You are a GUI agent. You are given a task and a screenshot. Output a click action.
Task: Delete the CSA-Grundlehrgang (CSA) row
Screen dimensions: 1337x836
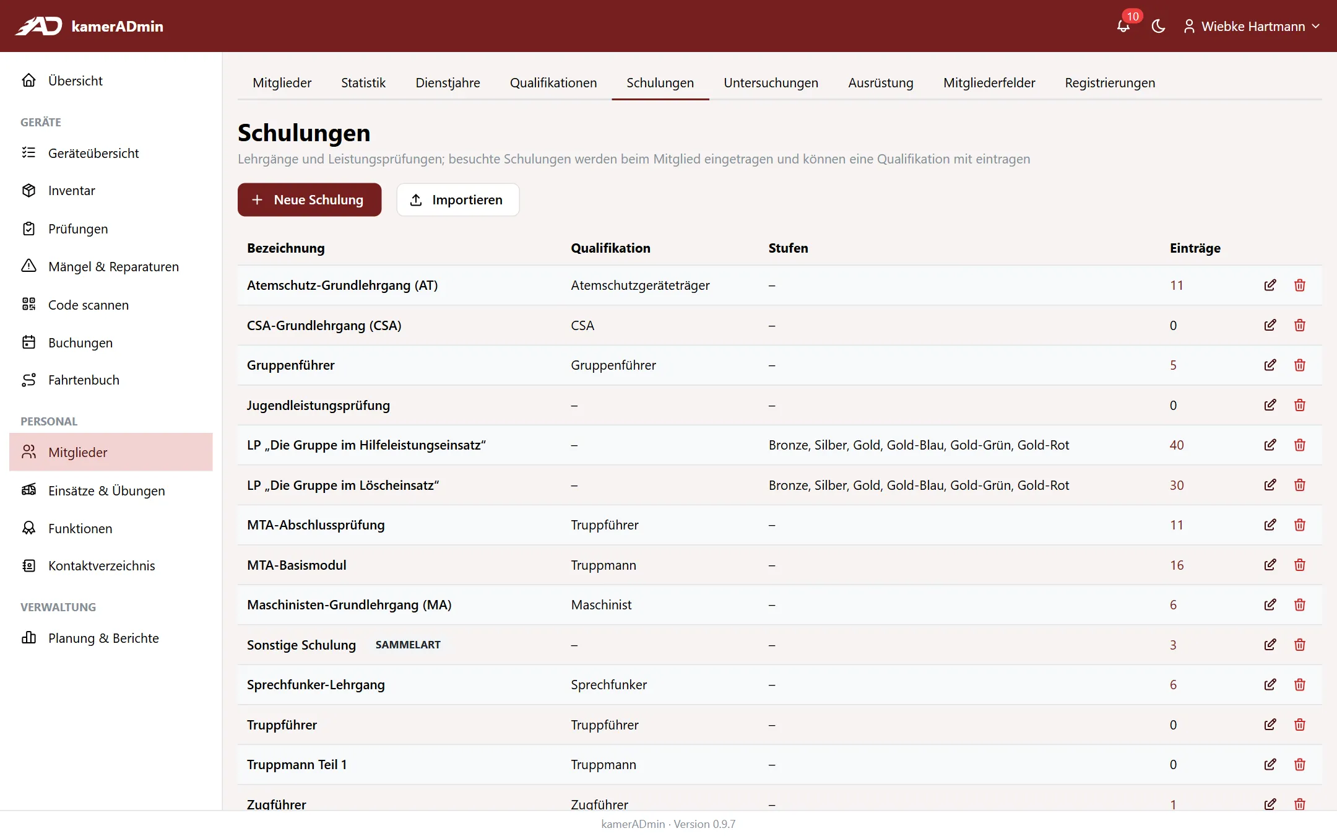click(x=1300, y=325)
